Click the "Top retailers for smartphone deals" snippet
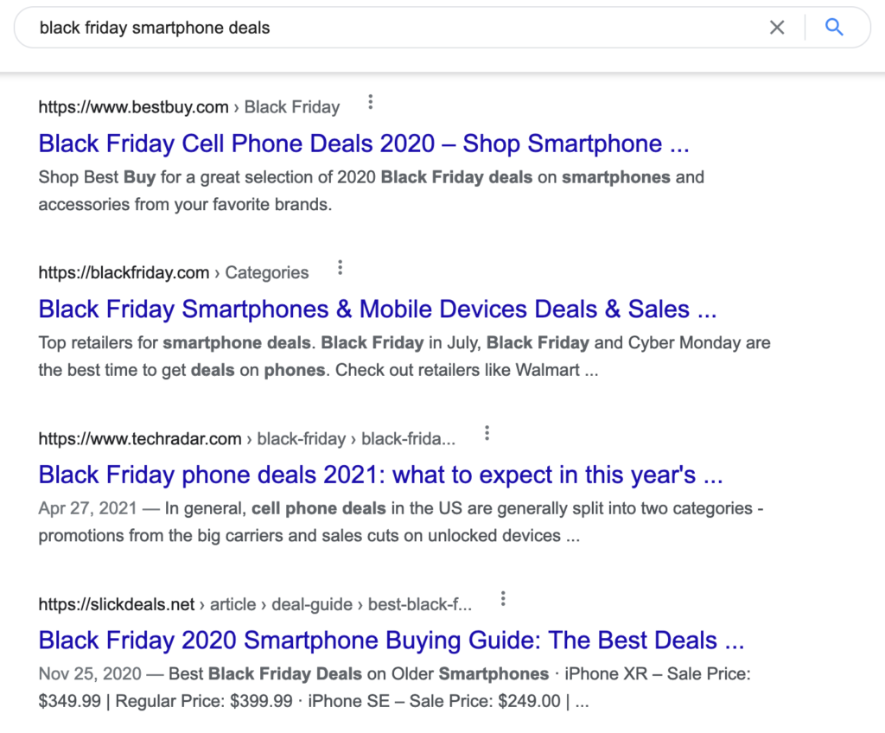The width and height of the screenshot is (885, 733). [404, 356]
